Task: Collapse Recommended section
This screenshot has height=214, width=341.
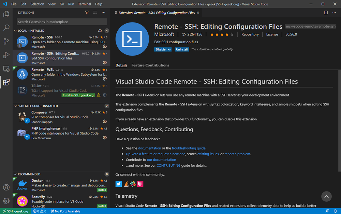Action: point(15,174)
